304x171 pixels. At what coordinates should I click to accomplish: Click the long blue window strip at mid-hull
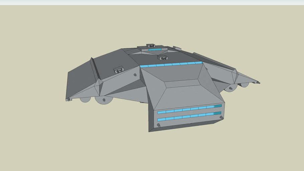point(171,64)
